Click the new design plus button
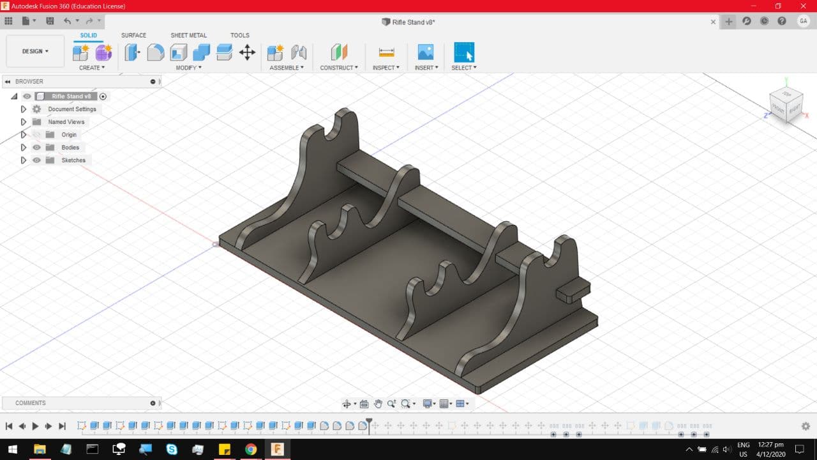Viewport: 817px width, 460px height. point(729,21)
